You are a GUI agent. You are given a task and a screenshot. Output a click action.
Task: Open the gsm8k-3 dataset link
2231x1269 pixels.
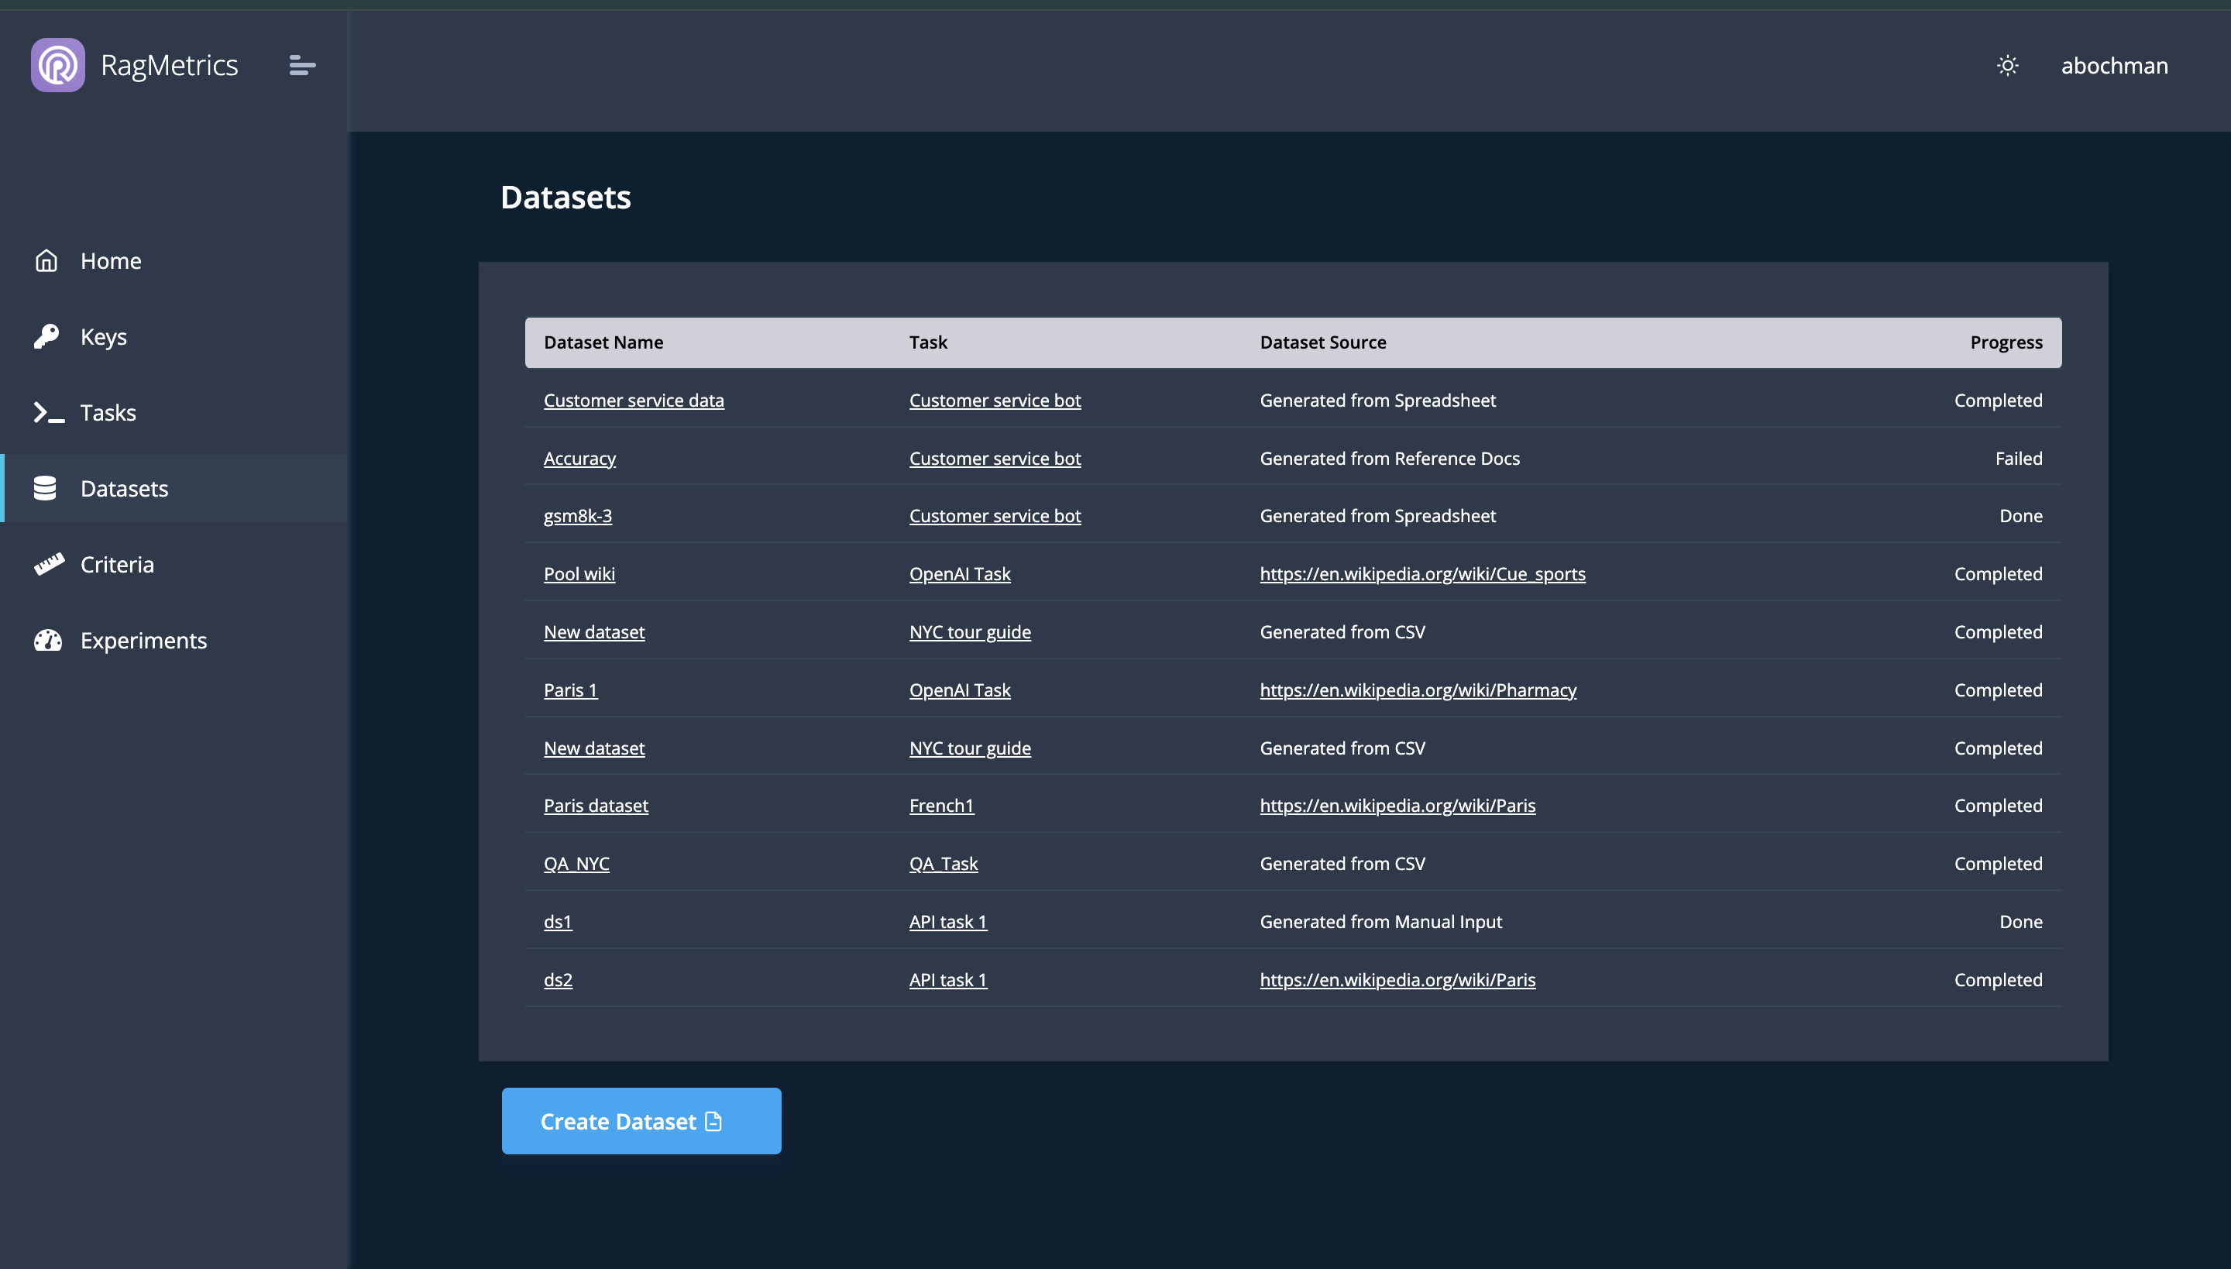click(x=577, y=515)
